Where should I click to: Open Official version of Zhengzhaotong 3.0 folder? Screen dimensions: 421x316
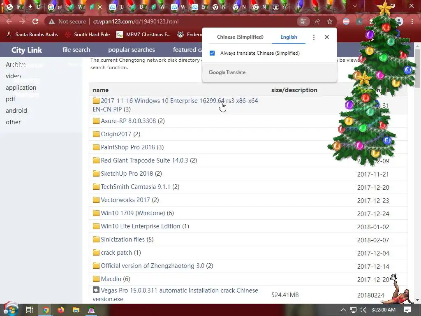153,266
